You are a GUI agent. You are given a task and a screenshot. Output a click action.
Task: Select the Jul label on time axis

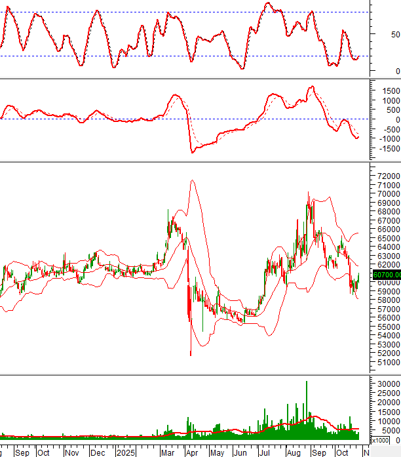[265, 452]
